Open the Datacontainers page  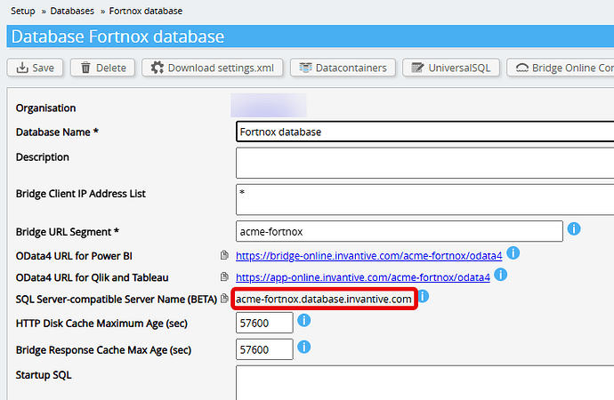343,68
